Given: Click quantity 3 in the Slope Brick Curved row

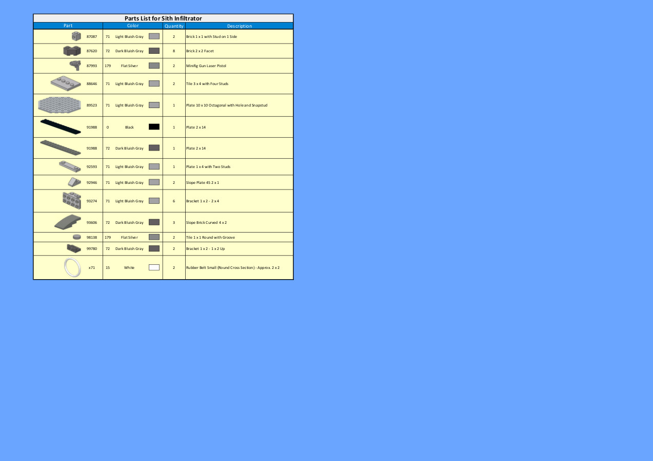Looking at the screenshot, I should point(174,222).
